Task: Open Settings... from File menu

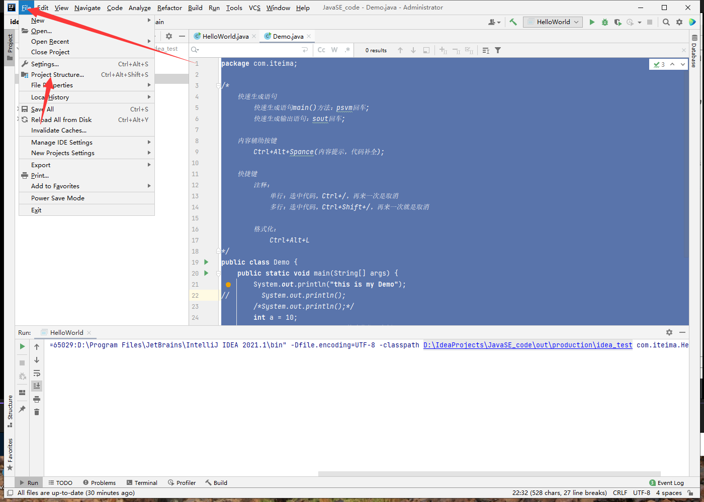Action: [x=86, y=64]
